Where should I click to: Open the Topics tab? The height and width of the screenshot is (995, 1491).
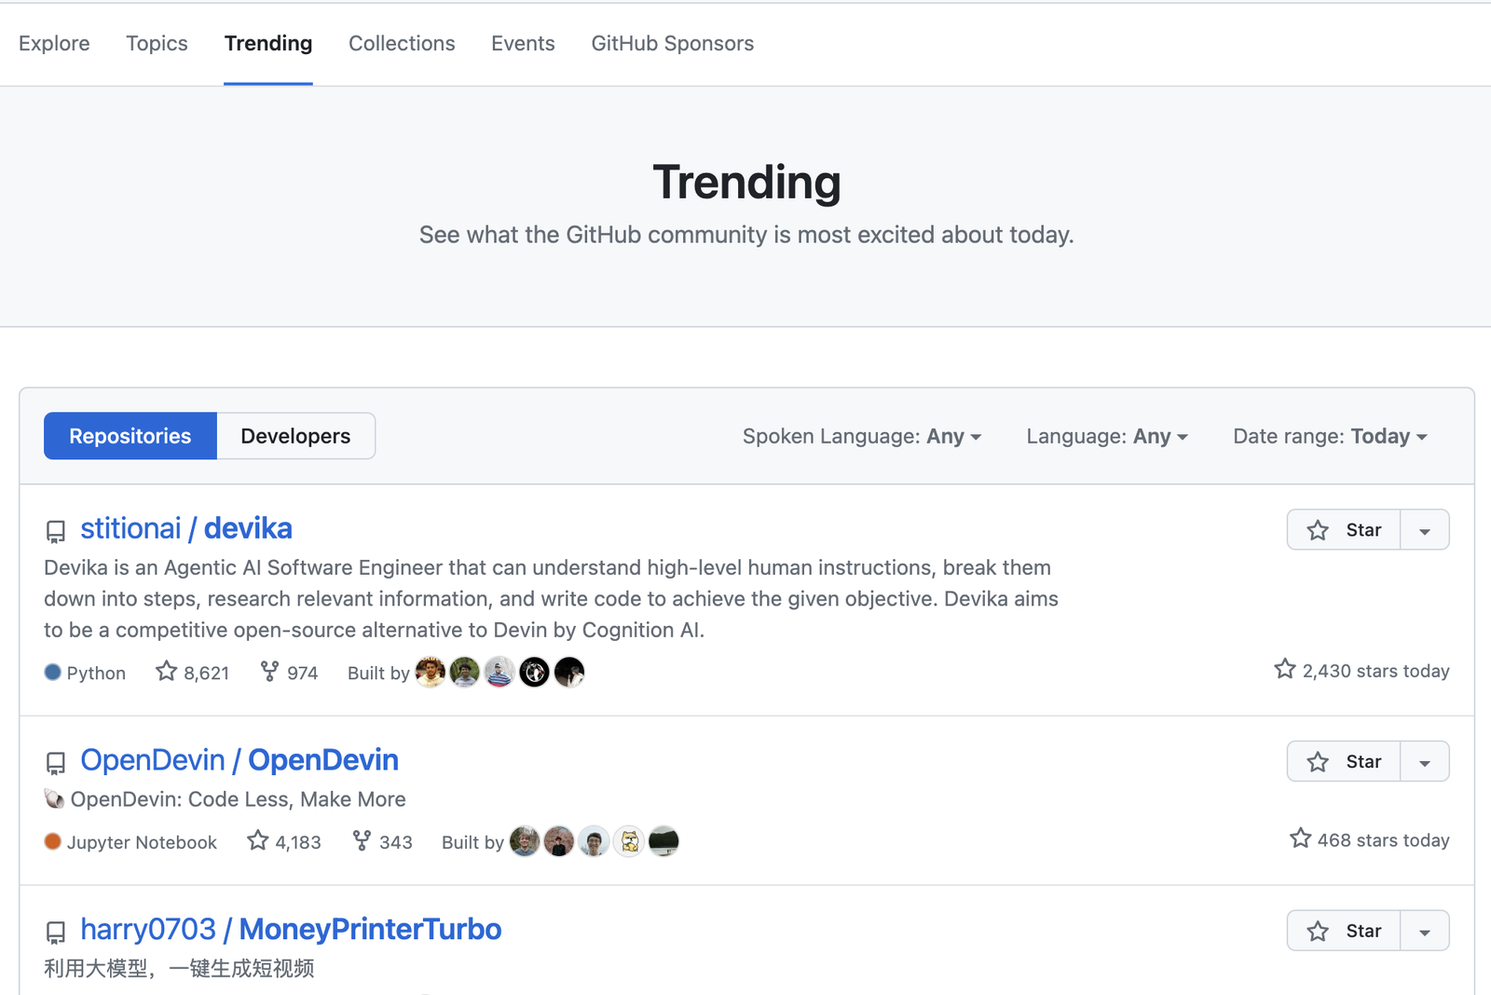pyautogui.click(x=157, y=44)
